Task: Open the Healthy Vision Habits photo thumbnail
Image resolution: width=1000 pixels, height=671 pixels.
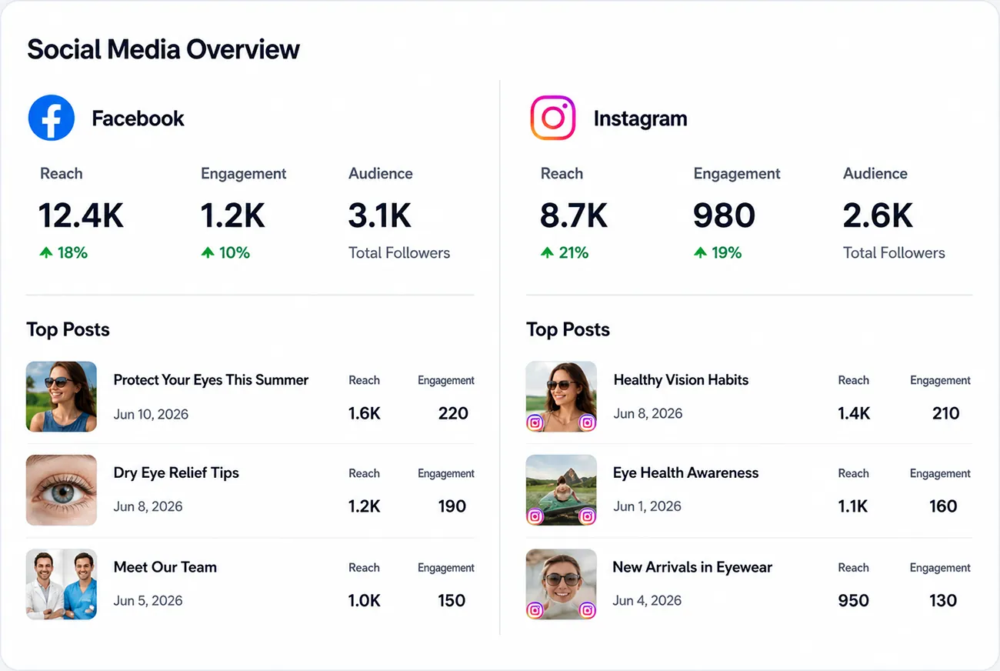Action: [x=561, y=396]
